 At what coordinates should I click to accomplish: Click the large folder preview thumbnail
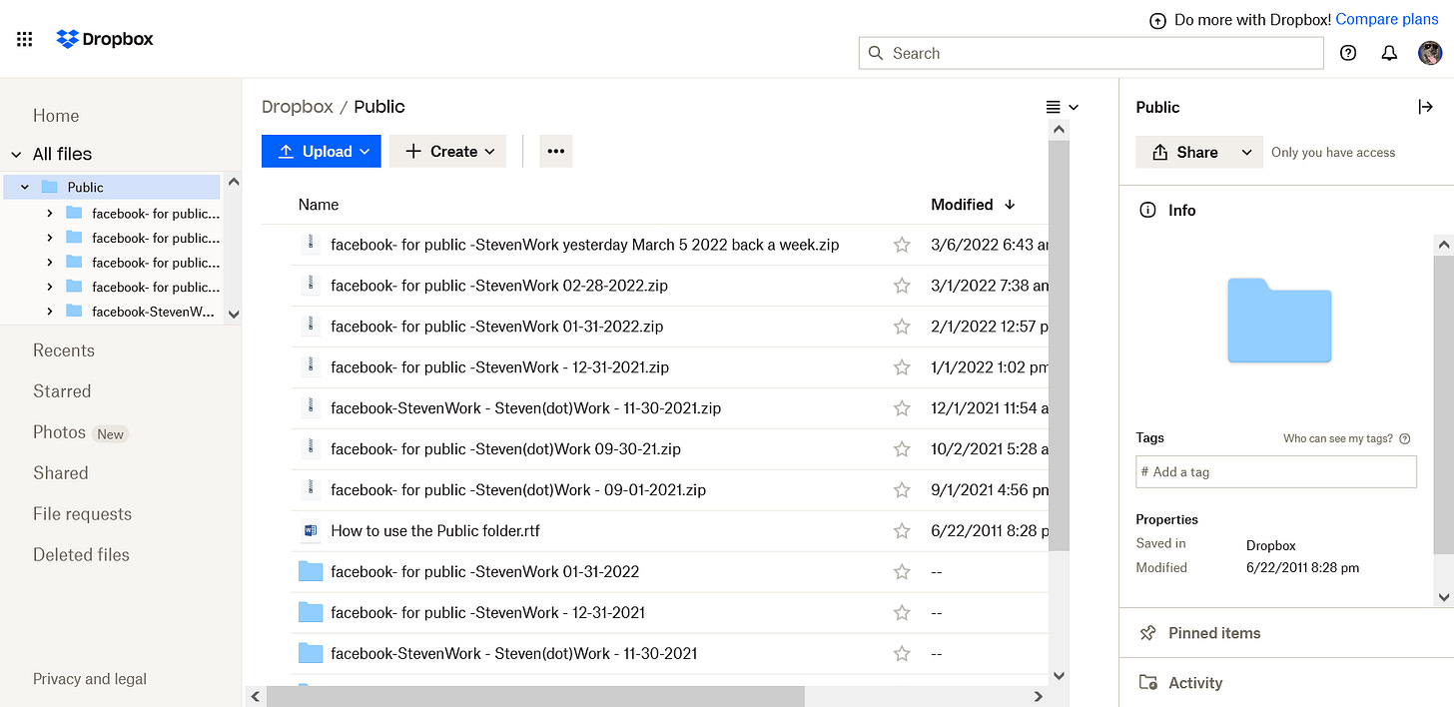tap(1279, 320)
